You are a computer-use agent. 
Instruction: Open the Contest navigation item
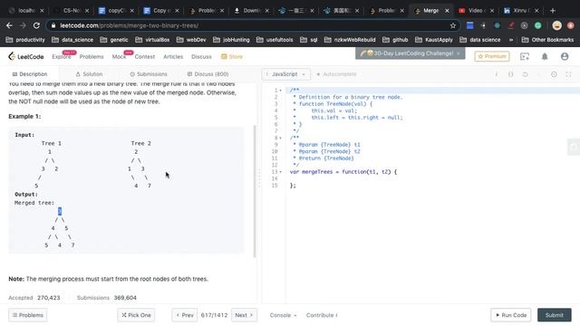(145, 56)
